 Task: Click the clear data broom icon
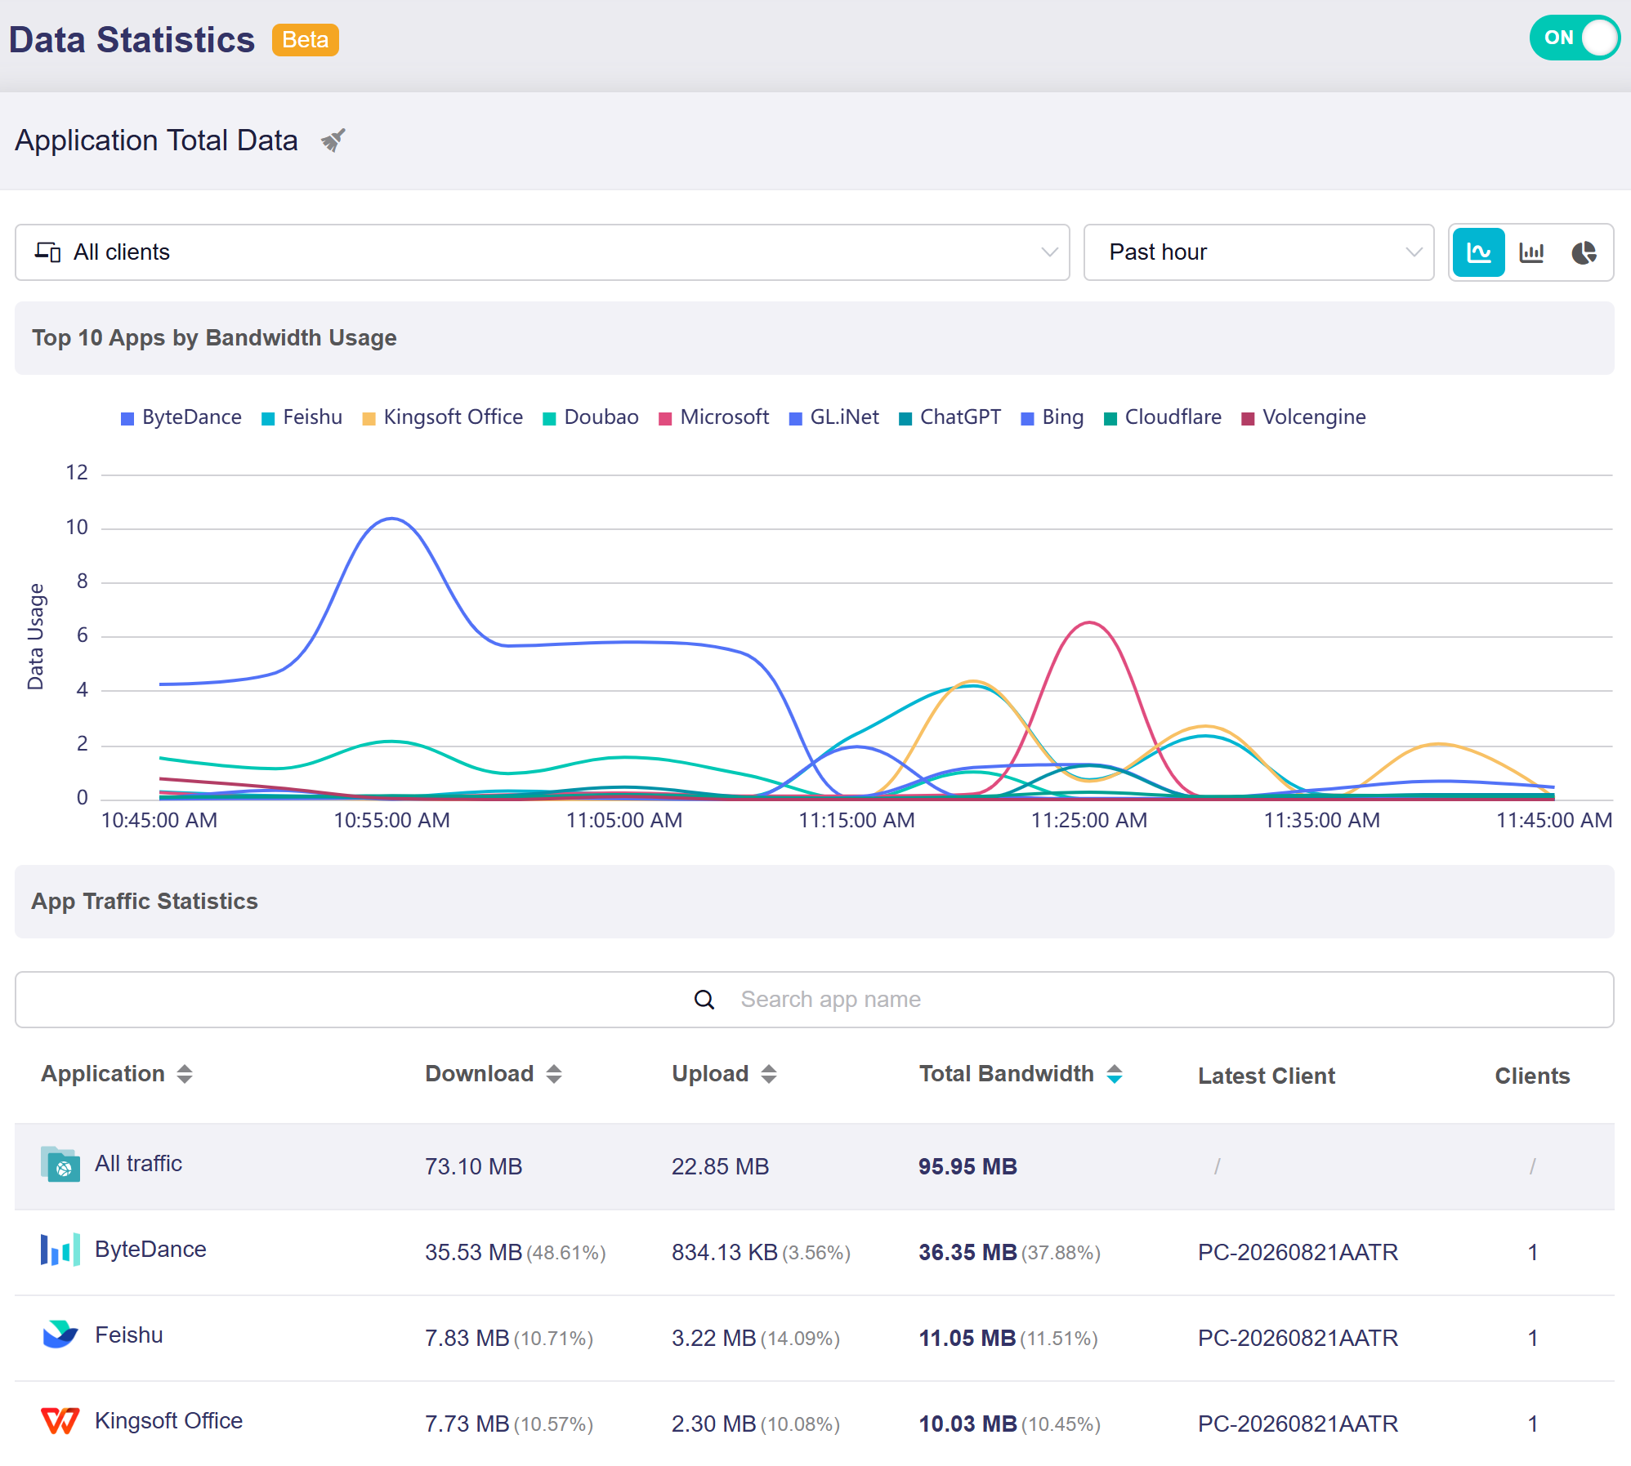[333, 140]
